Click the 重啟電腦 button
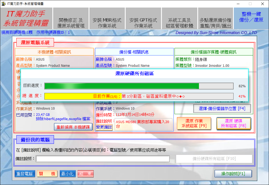Viewport: 269px width, 185px height. tap(25, 174)
